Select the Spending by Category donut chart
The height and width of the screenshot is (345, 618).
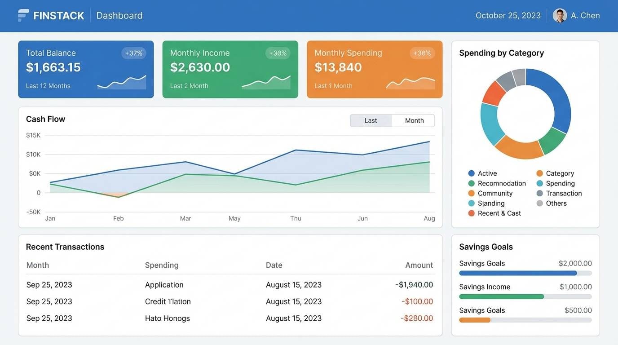[x=525, y=112]
